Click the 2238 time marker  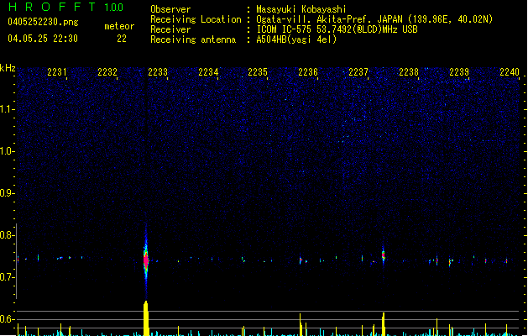click(409, 72)
